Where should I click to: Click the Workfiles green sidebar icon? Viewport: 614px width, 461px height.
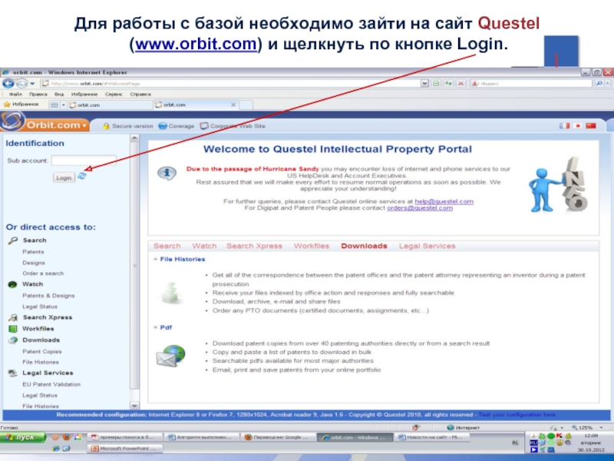(x=13, y=329)
